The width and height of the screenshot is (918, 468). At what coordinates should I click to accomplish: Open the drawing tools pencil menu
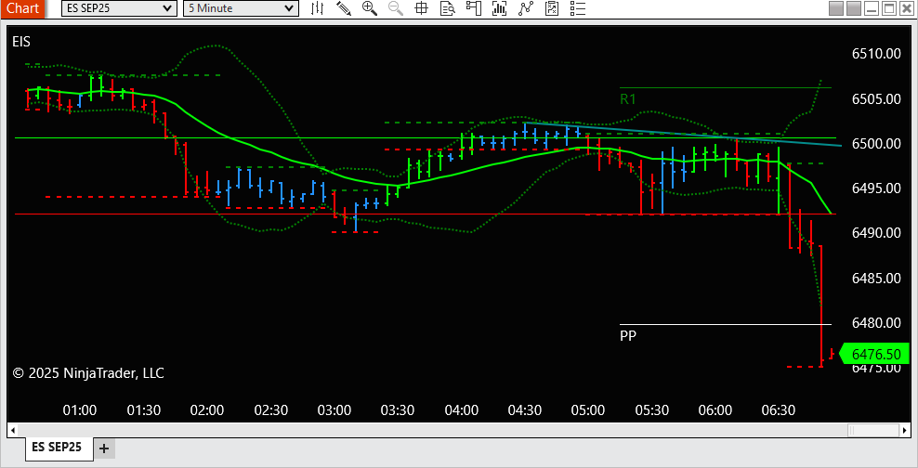344,8
